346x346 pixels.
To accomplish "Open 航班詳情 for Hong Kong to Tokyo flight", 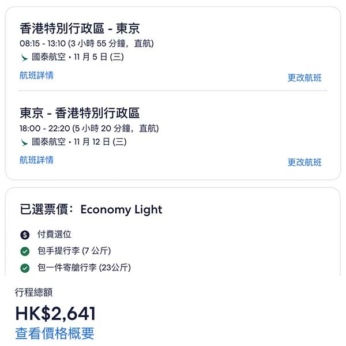I will point(37,75).
